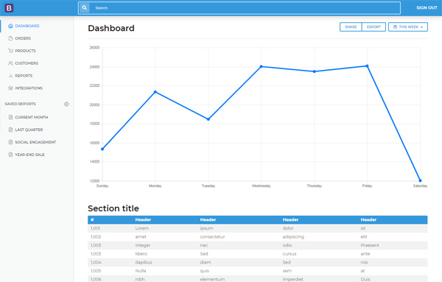Click the 'cursus' table cell

pos(290,254)
